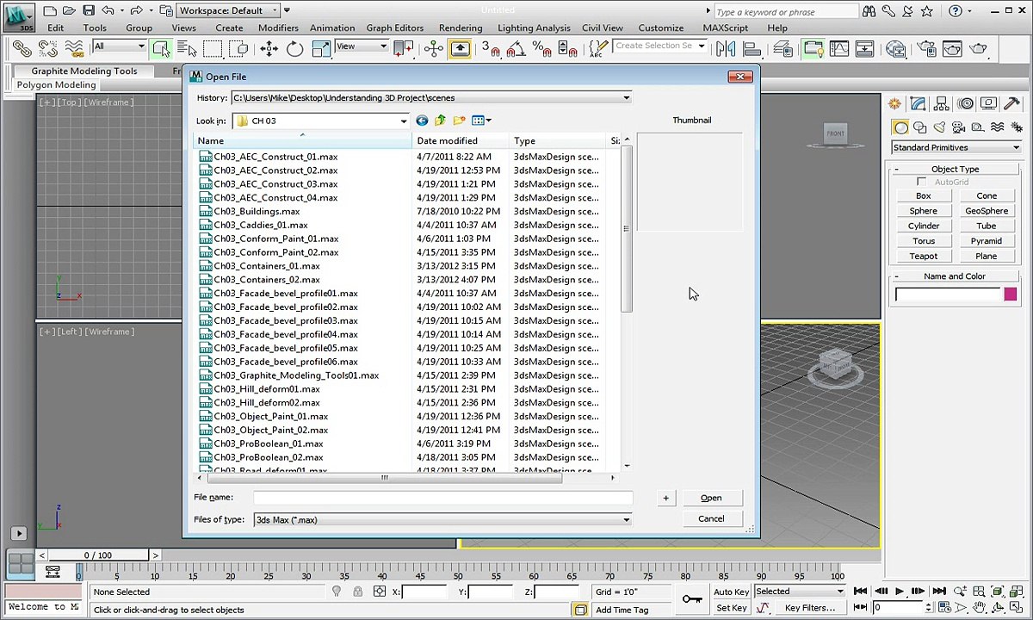Click the Select and Scale tool
The image size is (1033, 620).
(x=320, y=49)
